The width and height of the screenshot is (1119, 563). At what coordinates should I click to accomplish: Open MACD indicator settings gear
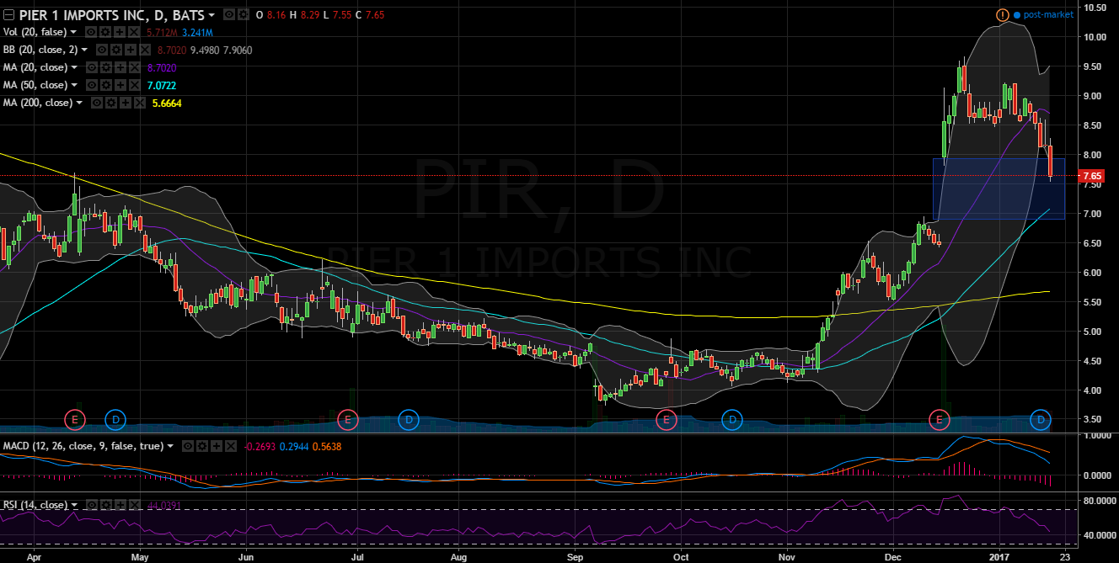204,446
